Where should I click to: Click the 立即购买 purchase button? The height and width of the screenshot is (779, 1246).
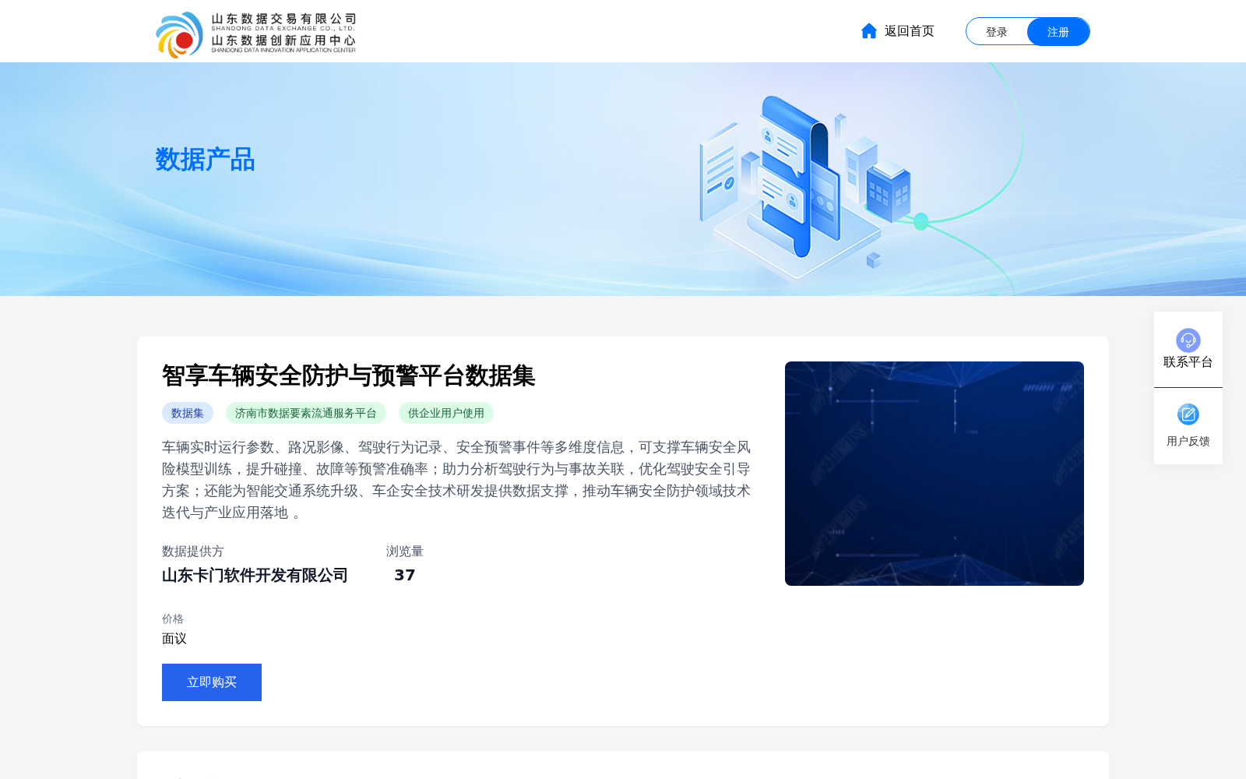(212, 682)
